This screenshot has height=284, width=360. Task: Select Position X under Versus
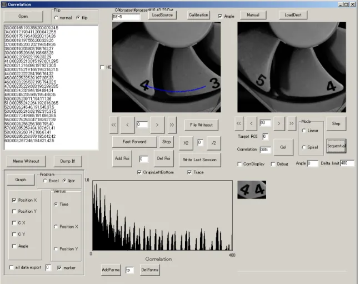[56, 227]
